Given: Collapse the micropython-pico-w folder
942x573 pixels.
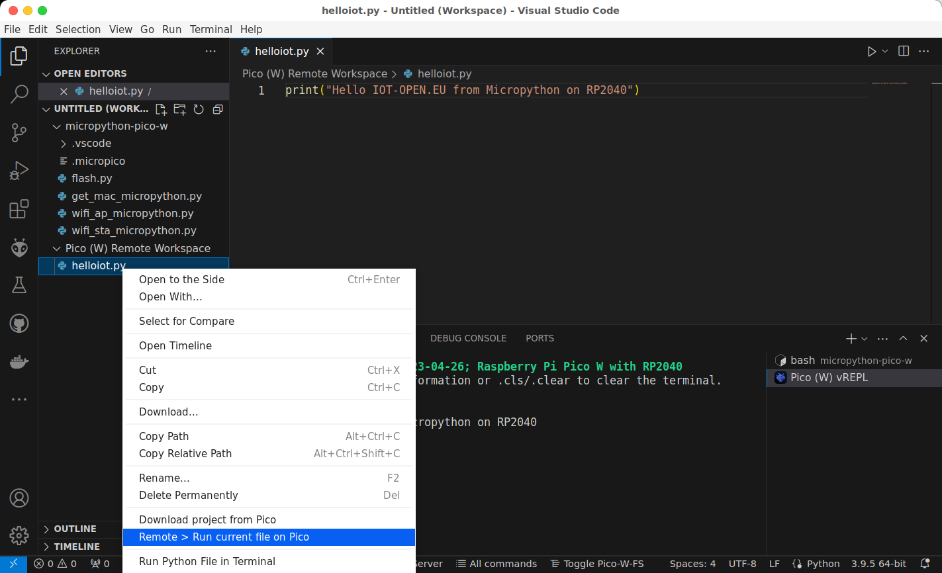Looking at the screenshot, I should pos(57,126).
